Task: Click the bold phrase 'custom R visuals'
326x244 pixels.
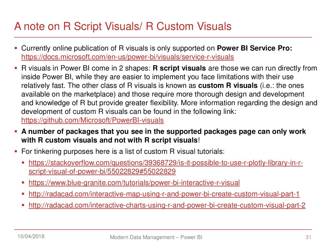Action: [228, 85]
